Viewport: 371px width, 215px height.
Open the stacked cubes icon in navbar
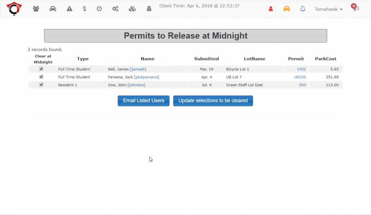point(132,9)
